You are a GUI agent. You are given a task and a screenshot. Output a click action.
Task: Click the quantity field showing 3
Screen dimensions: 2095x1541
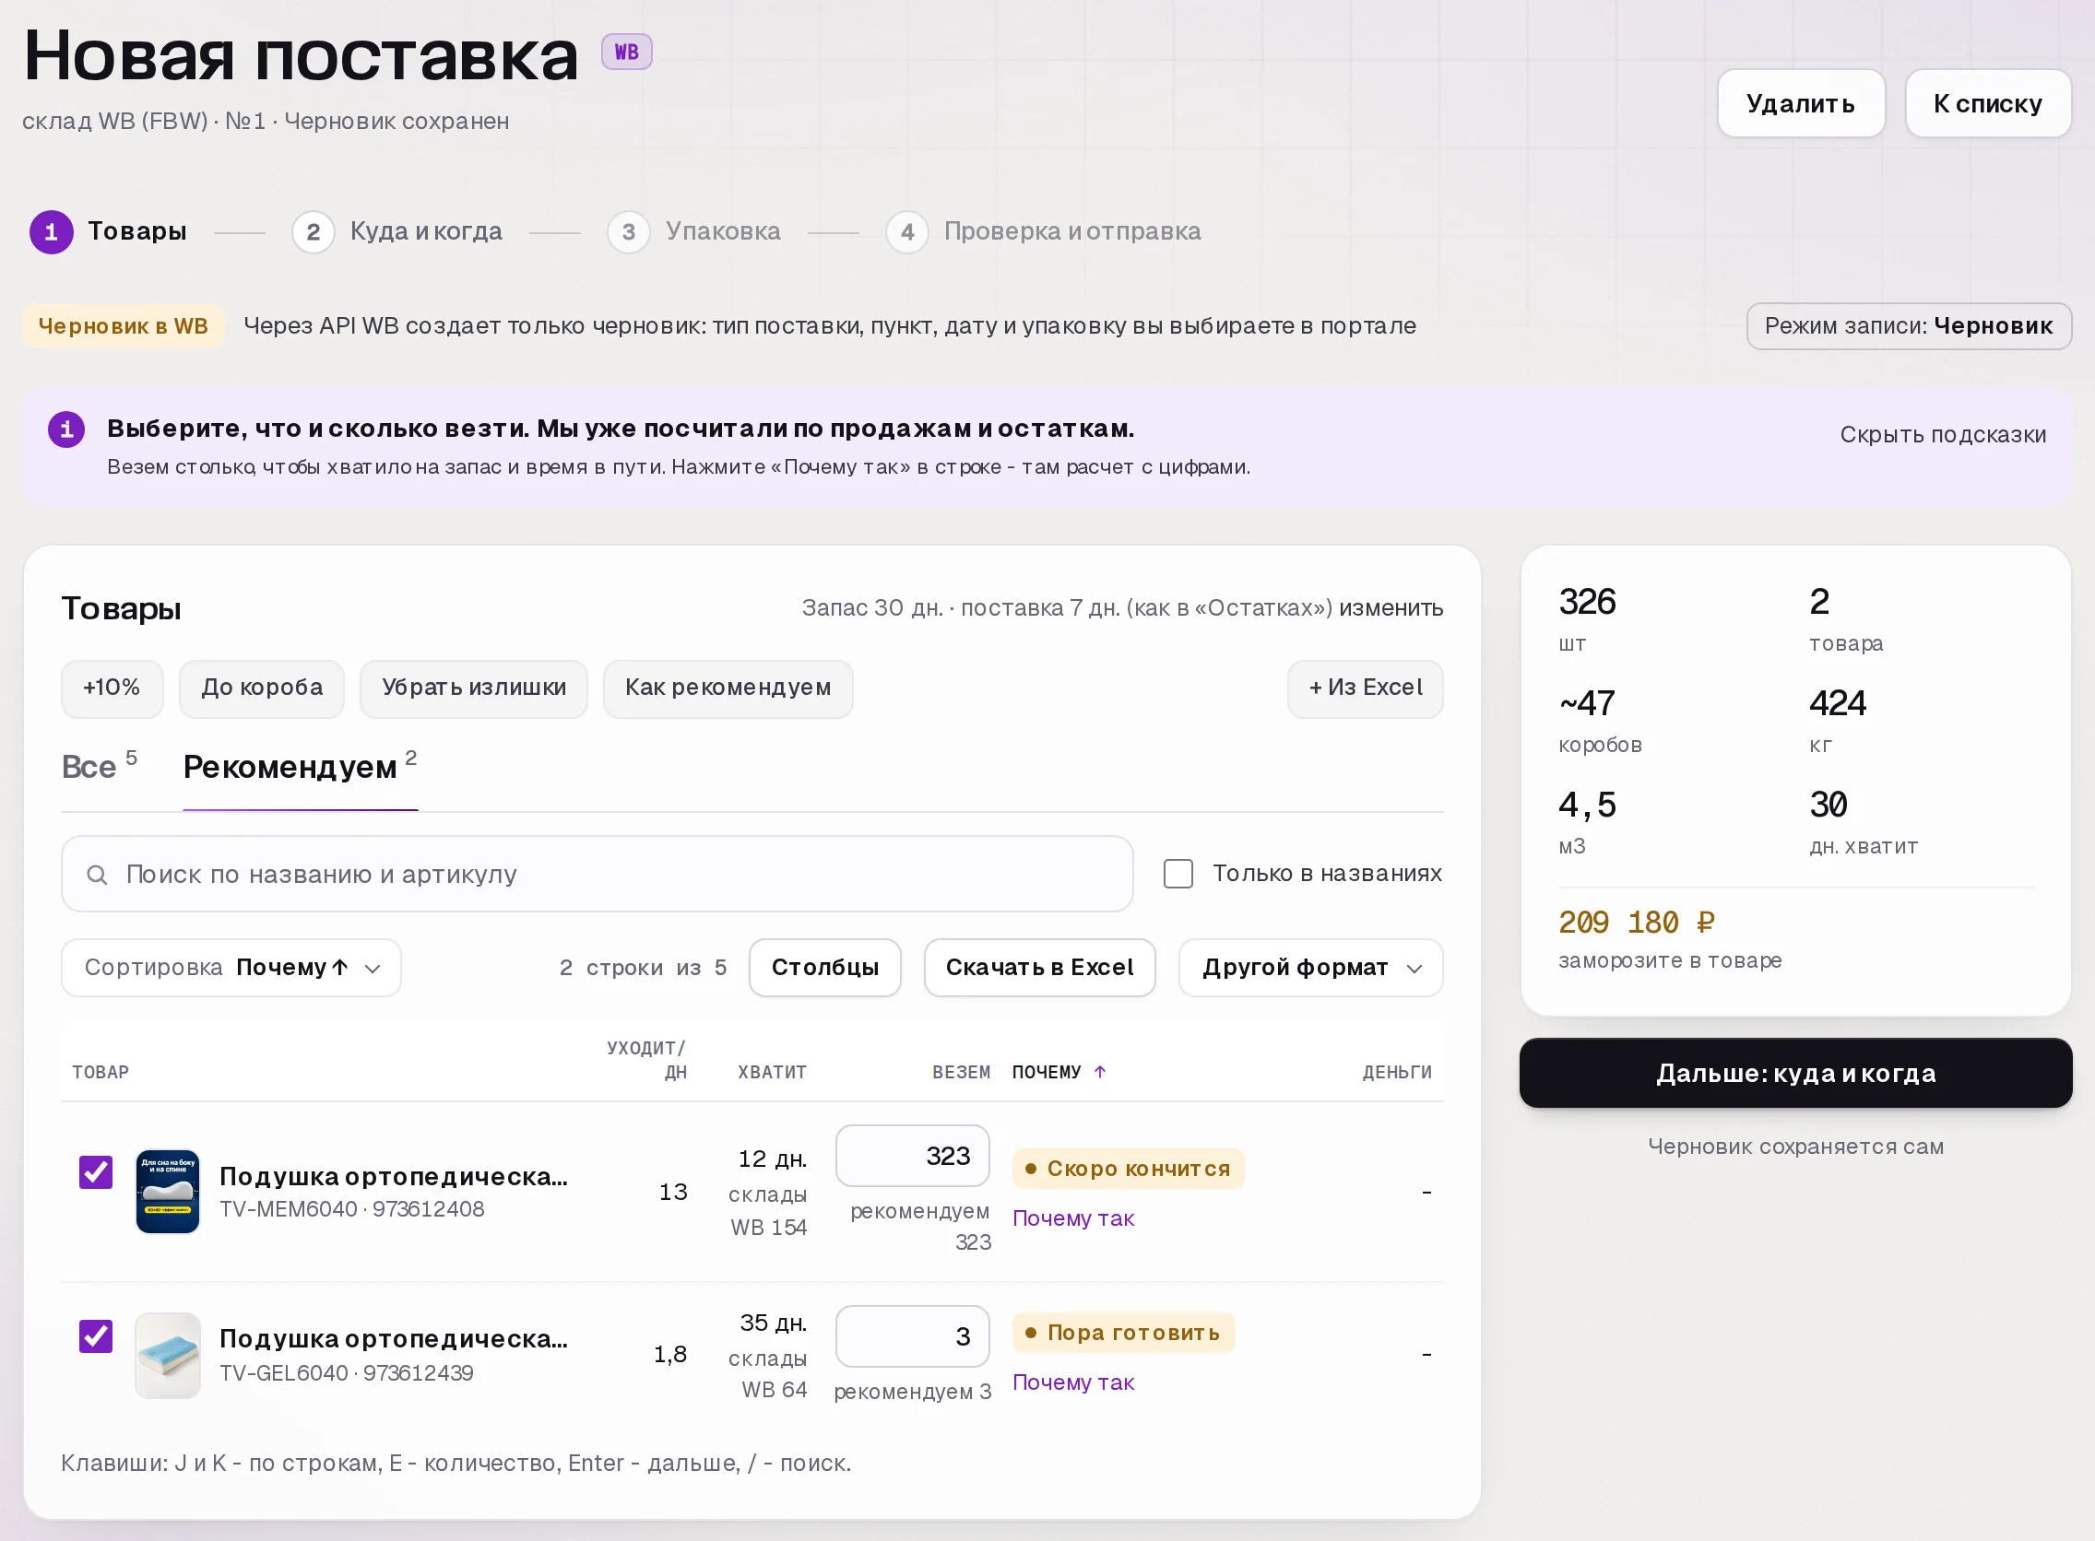(912, 1336)
